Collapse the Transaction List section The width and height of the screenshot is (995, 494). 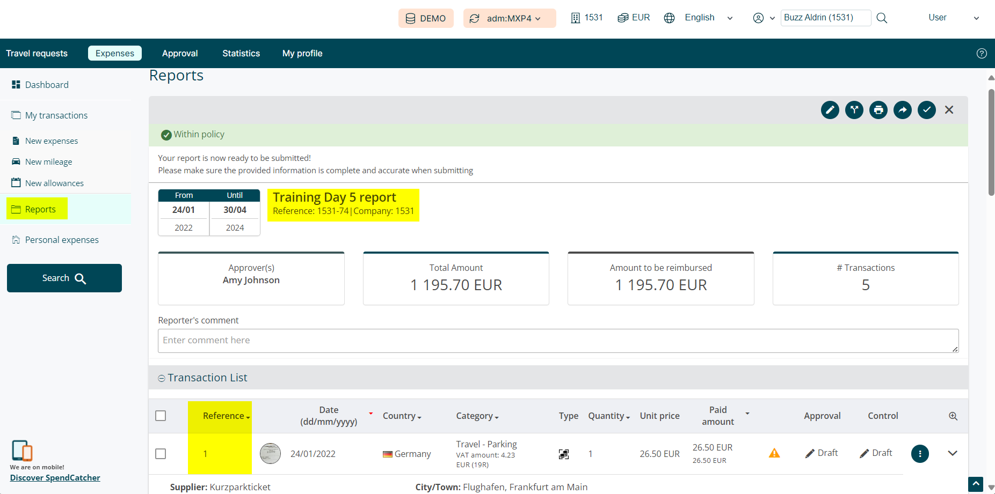pos(162,378)
